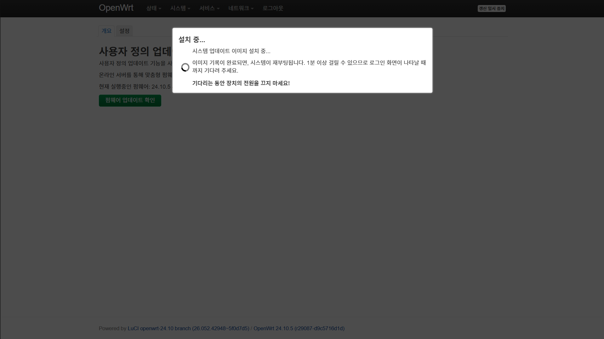Image resolution: width=604 pixels, height=339 pixels.
Task: Click the OpenWrt brand logo
Action: click(116, 8)
